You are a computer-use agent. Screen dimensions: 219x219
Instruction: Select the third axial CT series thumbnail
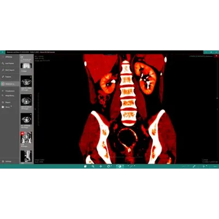tap(26, 100)
